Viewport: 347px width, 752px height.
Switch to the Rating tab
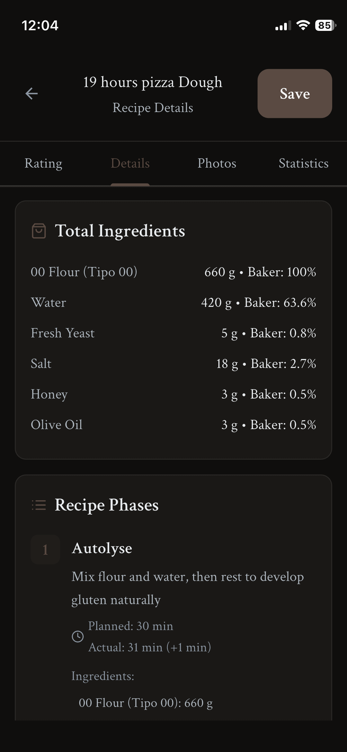[43, 163]
